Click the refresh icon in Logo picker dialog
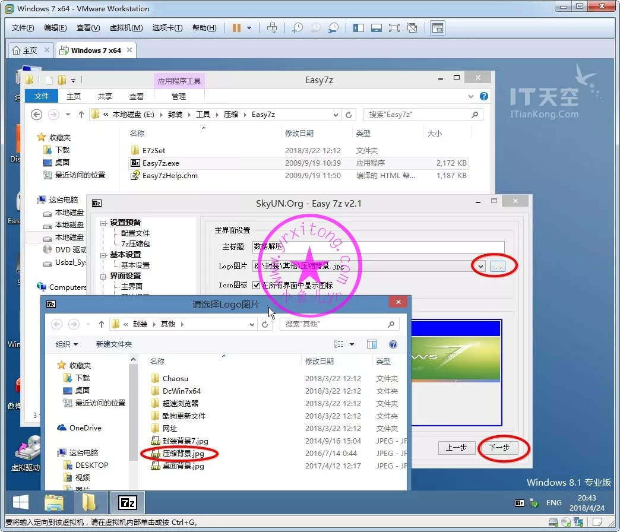Image resolution: width=620 pixels, height=532 pixels. tap(265, 324)
